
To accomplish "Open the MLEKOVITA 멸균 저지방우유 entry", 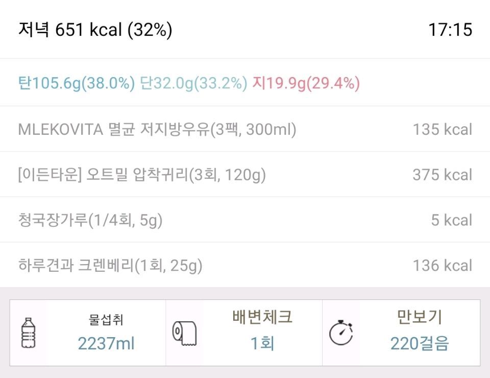I will (157, 129).
